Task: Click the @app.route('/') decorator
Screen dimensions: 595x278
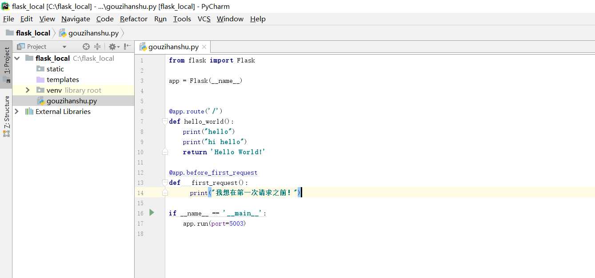Action: (196, 111)
